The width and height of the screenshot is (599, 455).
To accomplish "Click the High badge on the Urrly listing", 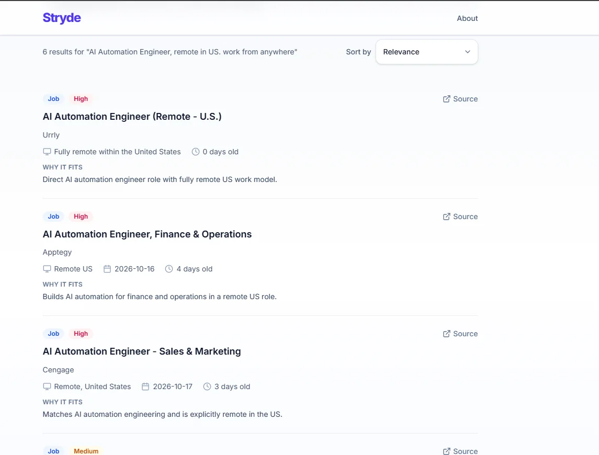I will click(81, 99).
